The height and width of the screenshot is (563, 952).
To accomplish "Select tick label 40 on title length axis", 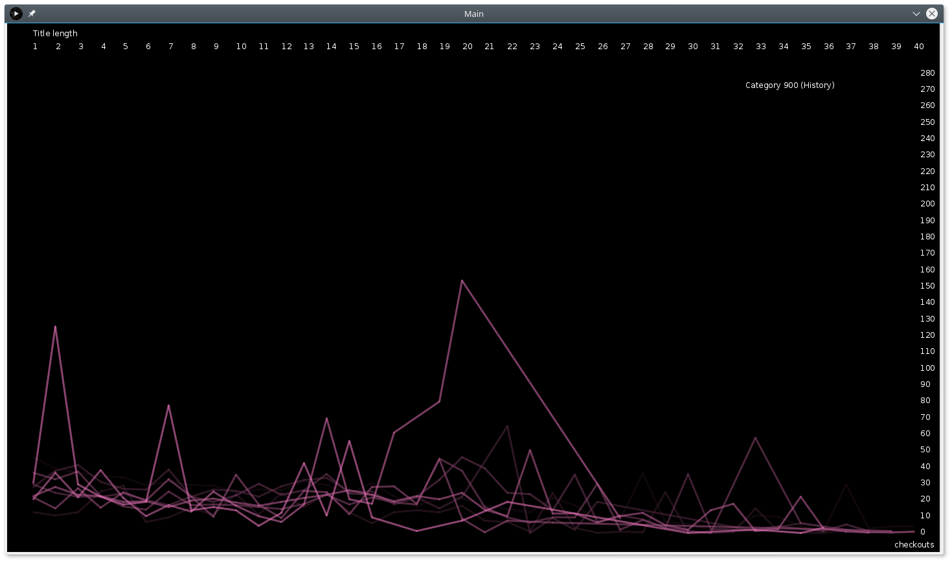I will [x=918, y=47].
